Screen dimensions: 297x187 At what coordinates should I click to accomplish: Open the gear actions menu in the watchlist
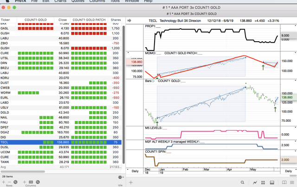[x=121, y=177]
